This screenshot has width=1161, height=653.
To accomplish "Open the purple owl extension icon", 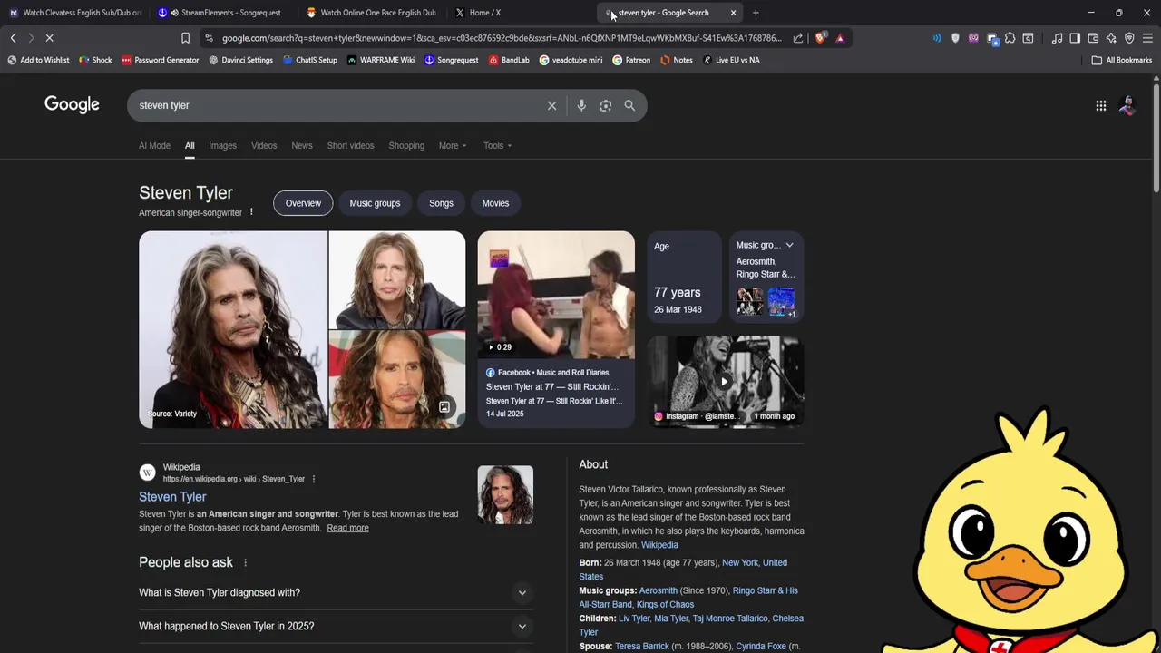I will tap(973, 38).
